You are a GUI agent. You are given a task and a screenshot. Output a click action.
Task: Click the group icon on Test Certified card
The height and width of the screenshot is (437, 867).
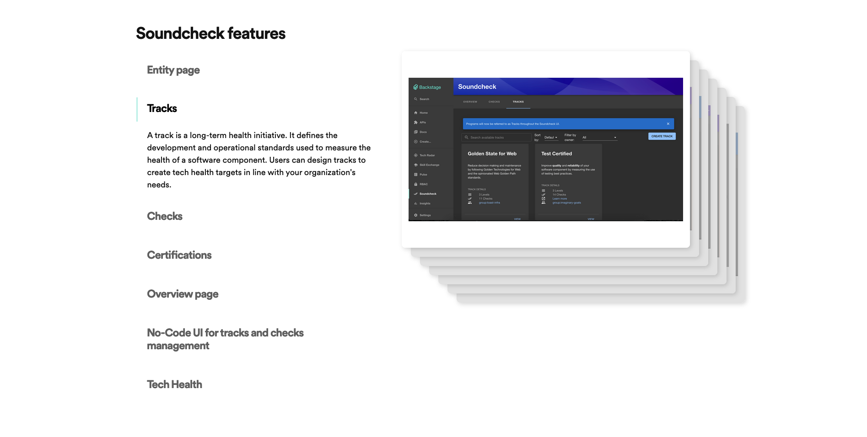click(x=543, y=203)
